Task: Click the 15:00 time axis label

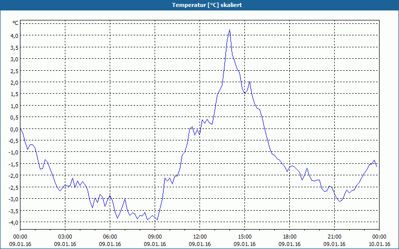Action: 245,237
